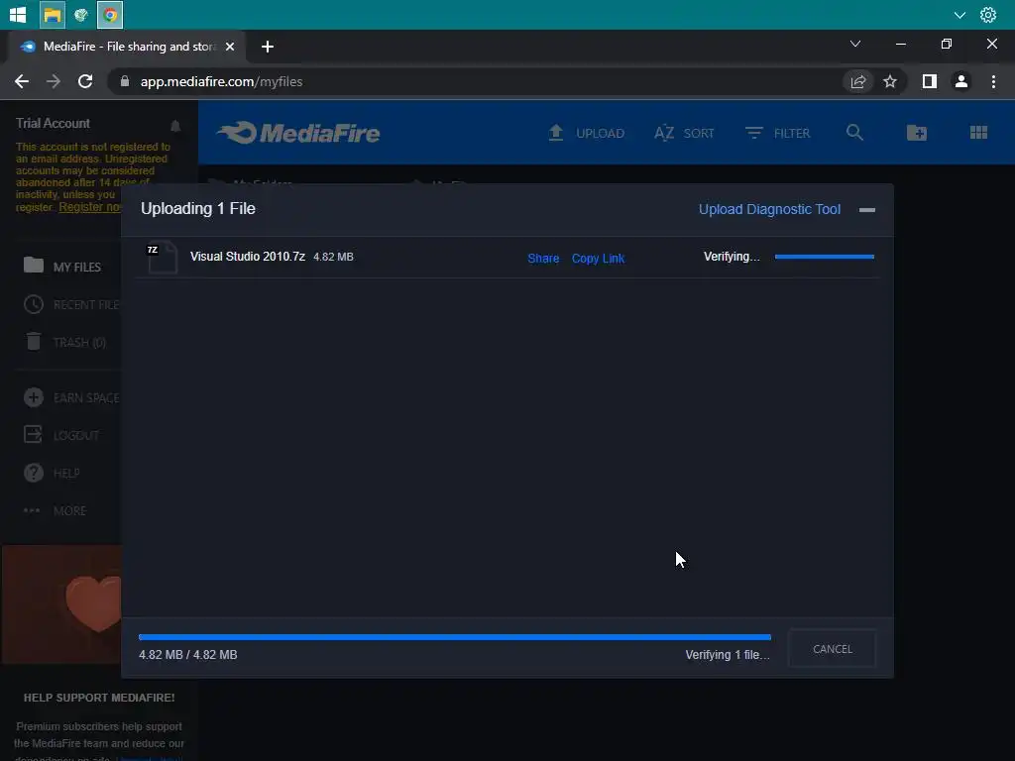View site info lock icon

125,81
